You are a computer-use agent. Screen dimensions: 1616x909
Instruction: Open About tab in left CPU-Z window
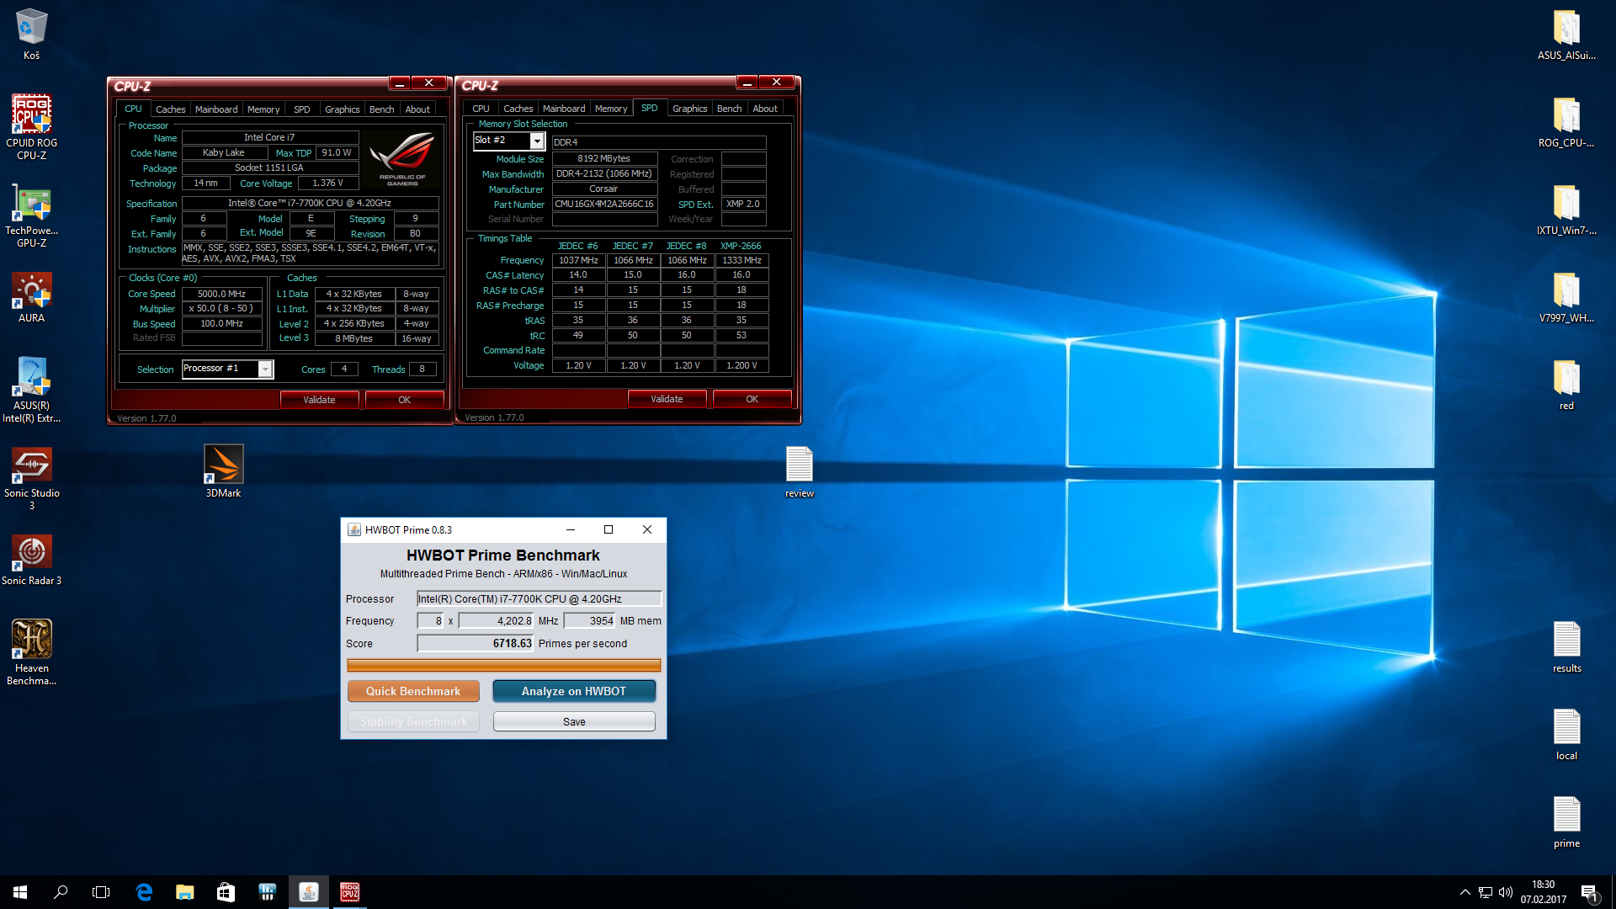417,109
